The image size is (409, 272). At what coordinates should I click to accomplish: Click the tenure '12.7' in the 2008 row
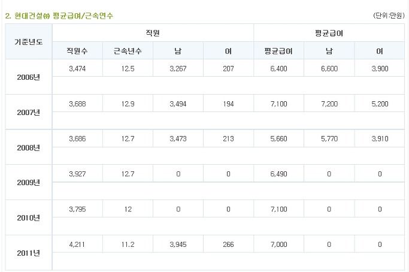[x=128, y=138]
